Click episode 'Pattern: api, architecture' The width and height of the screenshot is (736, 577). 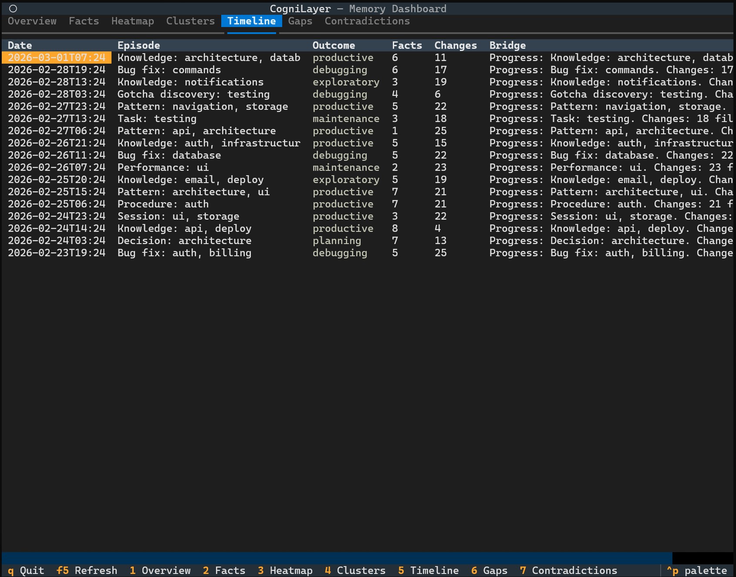coord(196,131)
